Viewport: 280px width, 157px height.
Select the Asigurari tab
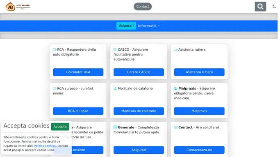(x=126, y=26)
